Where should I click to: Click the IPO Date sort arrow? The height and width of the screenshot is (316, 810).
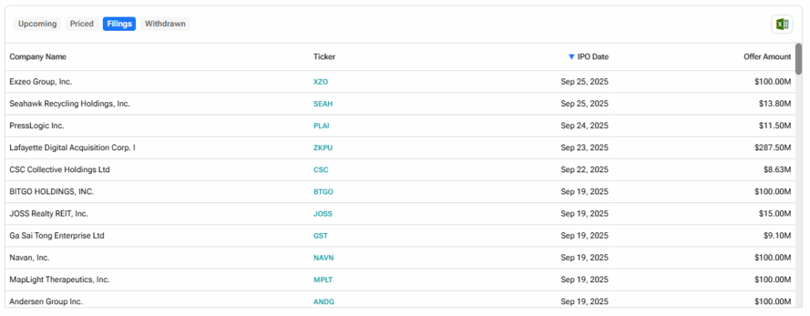point(571,57)
